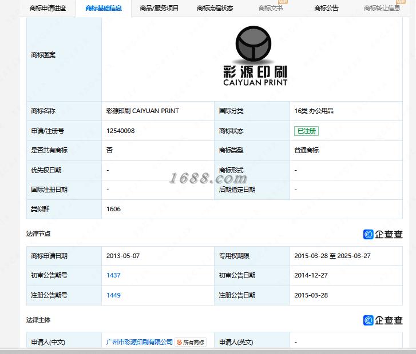Screen dimensions: 416x354
Task: Select the 否 value for 是否共有商标
Action: (x=109, y=150)
